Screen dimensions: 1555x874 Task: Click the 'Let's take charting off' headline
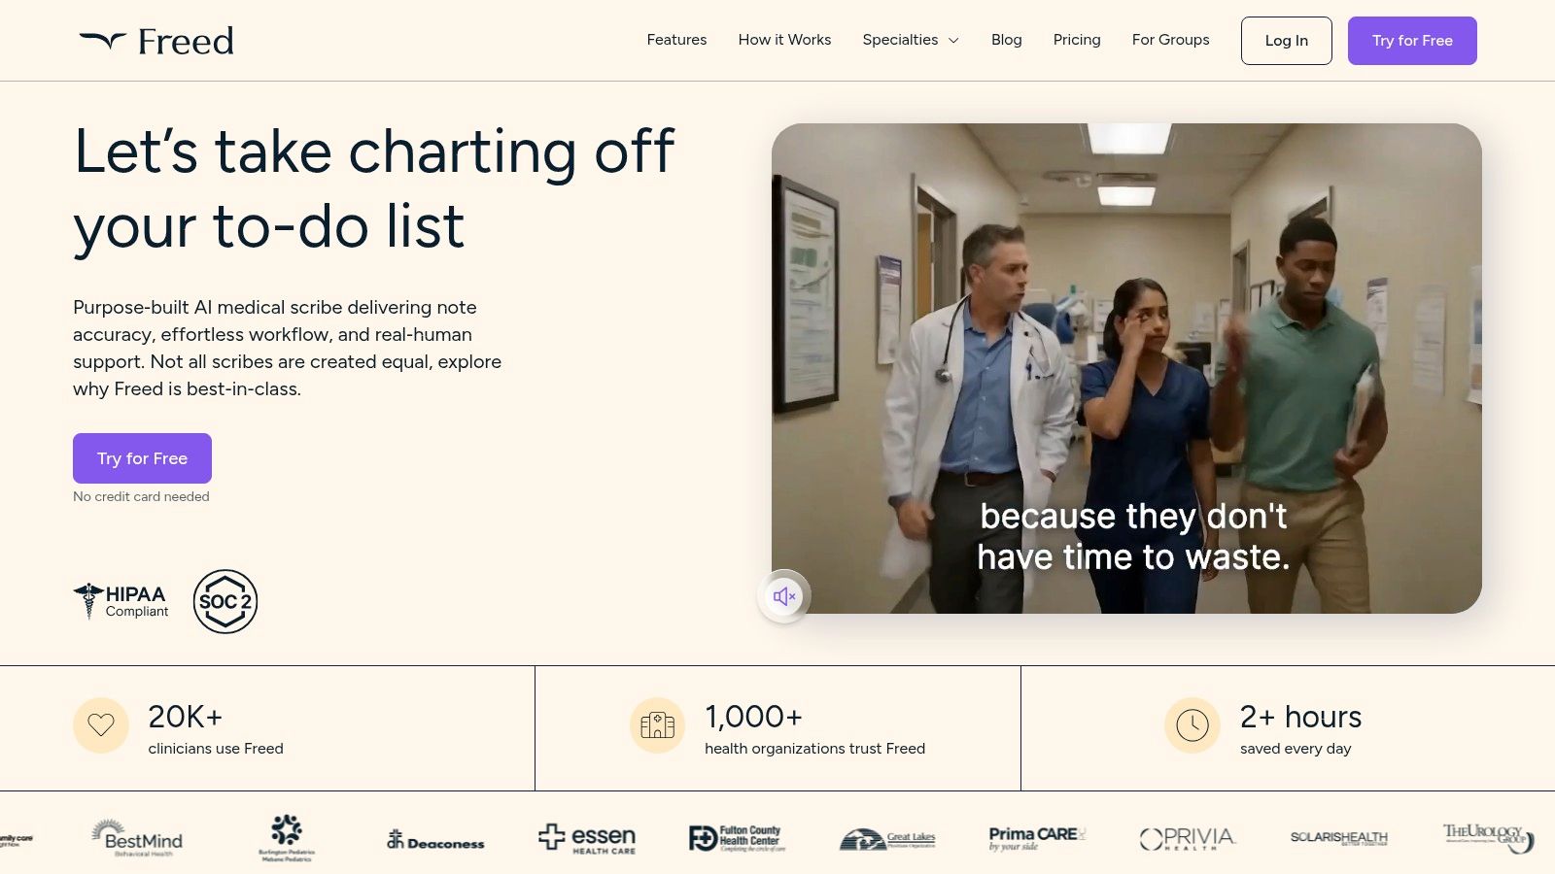(374, 188)
